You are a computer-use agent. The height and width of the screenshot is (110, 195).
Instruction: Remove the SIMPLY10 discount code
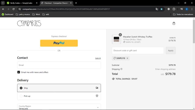pos(128,58)
